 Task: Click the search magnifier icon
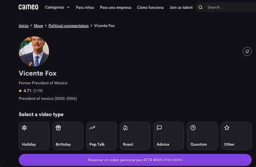(x=201, y=7)
